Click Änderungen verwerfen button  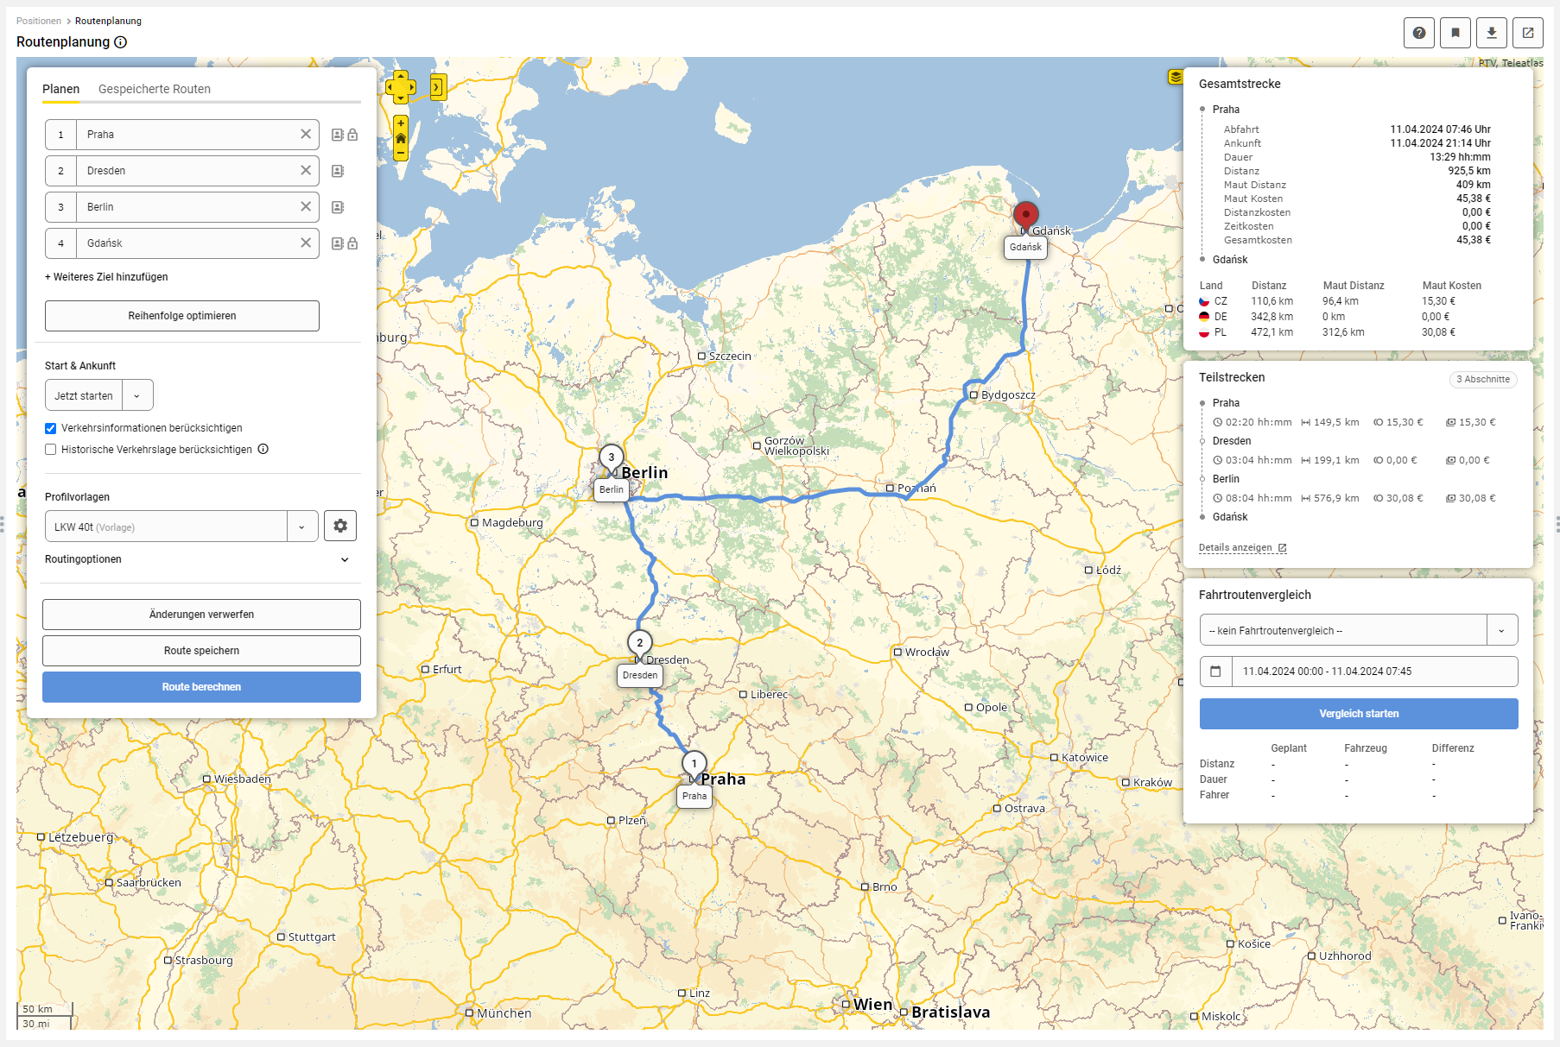pos(201,615)
